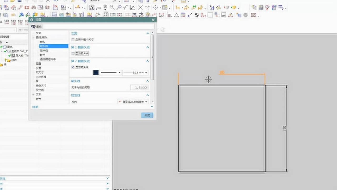Click the gray gear icon in second toolbar row
Image resolution: width=337 pixels, height=190 pixels.
[245, 15]
